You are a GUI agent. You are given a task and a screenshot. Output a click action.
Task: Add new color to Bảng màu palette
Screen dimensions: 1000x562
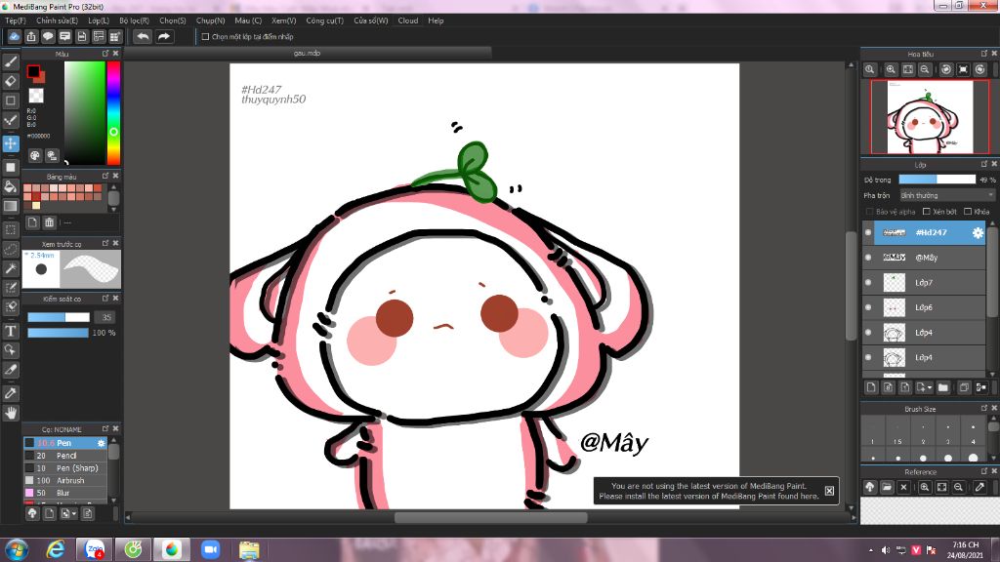click(x=32, y=222)
